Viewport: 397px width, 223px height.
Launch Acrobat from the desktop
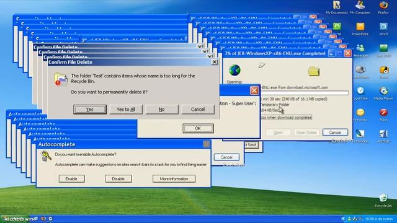click(x=383, y=136)
